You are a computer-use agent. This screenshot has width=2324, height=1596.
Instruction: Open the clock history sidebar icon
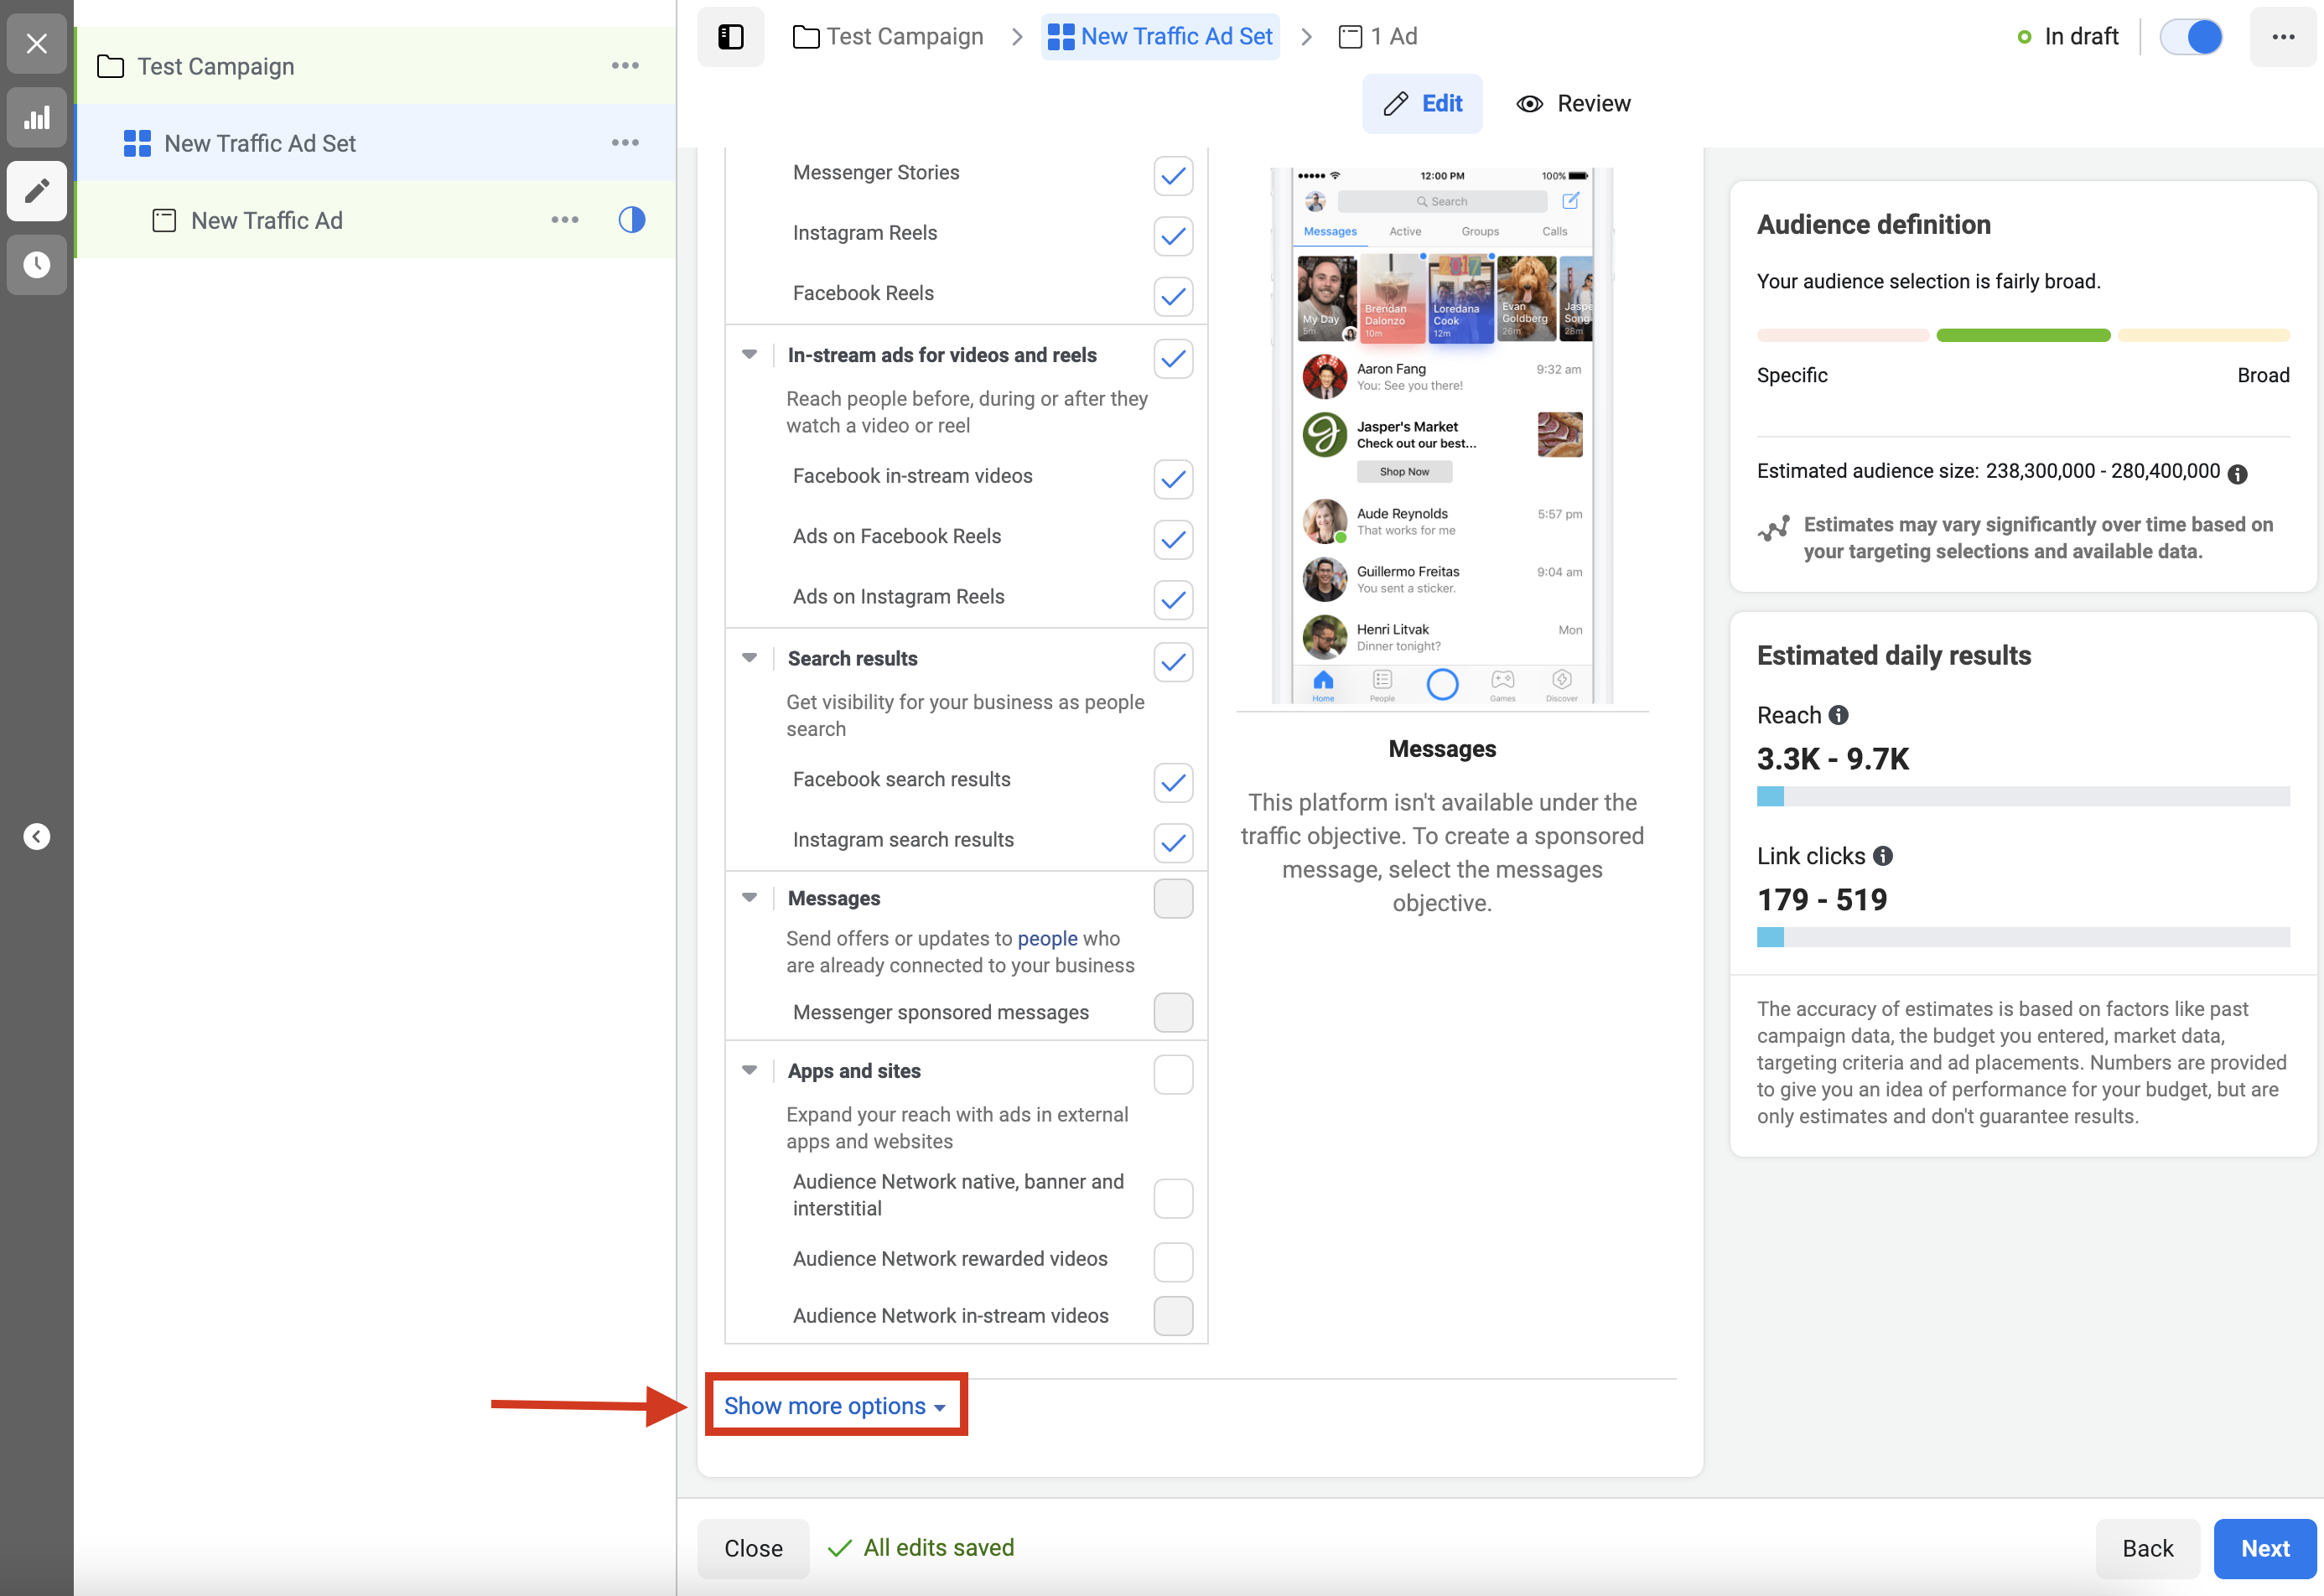click(x=37, y=264)
